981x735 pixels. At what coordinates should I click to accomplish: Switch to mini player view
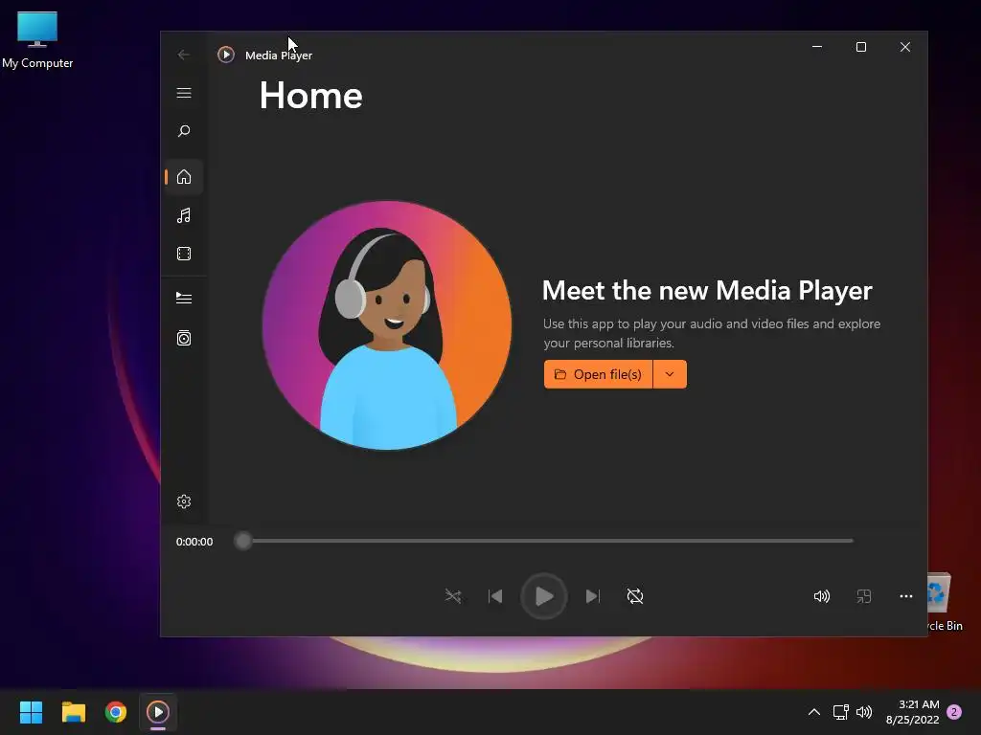tap(863, 596)
